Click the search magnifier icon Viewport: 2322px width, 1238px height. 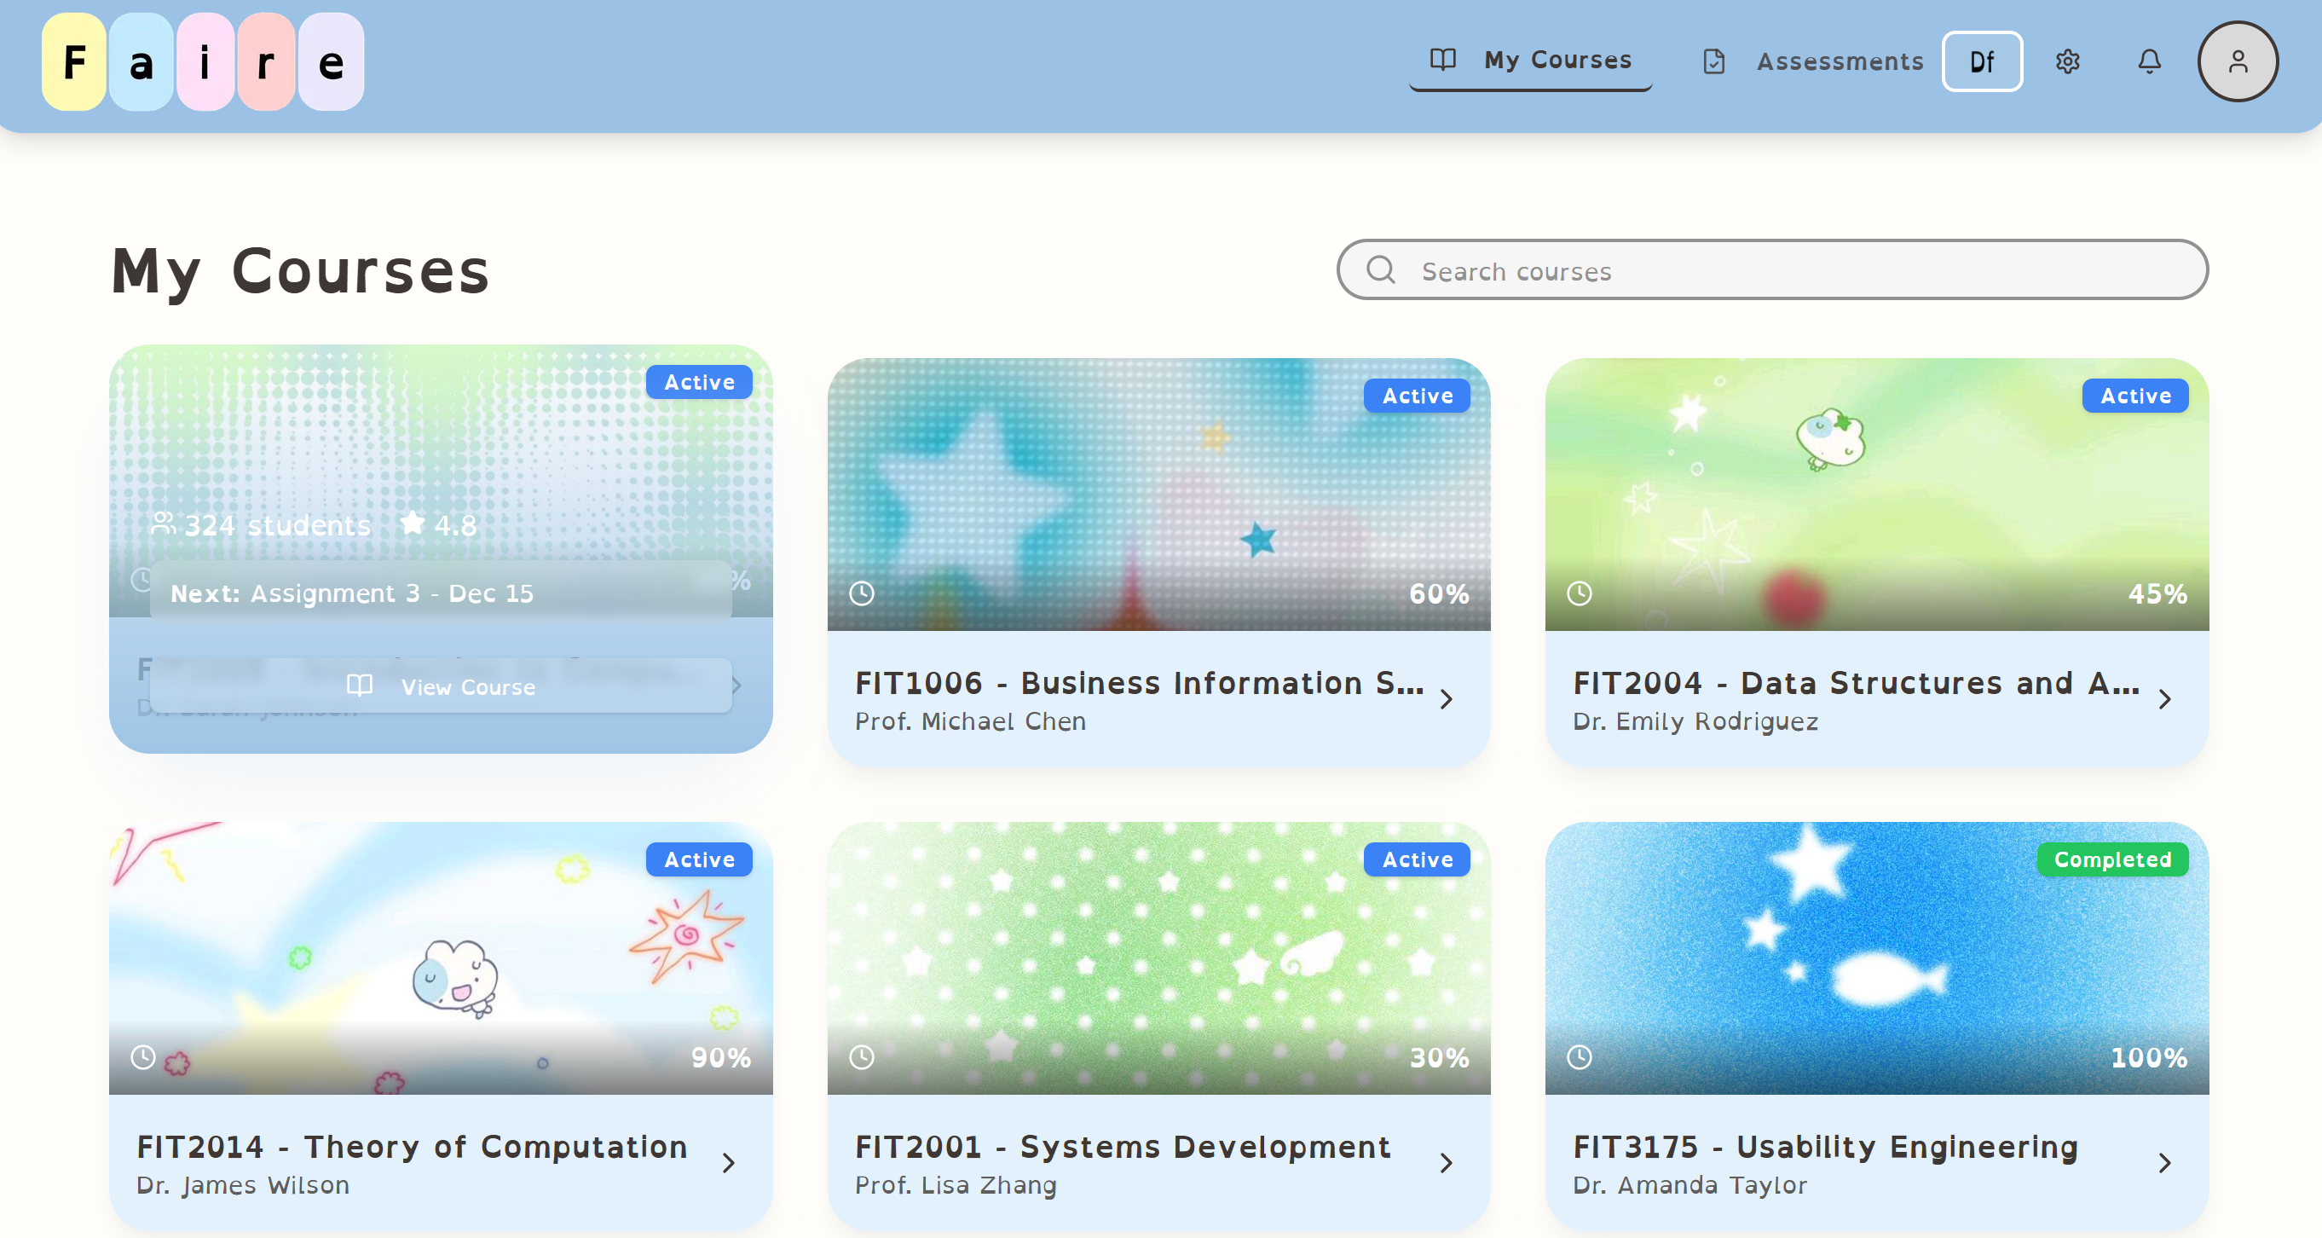pos(1380,269)
